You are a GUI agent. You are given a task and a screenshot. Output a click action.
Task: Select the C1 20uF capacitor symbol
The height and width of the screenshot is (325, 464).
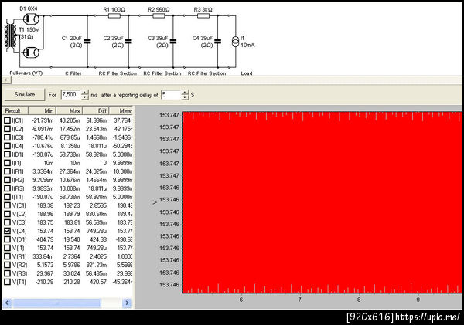coord(87,42)
